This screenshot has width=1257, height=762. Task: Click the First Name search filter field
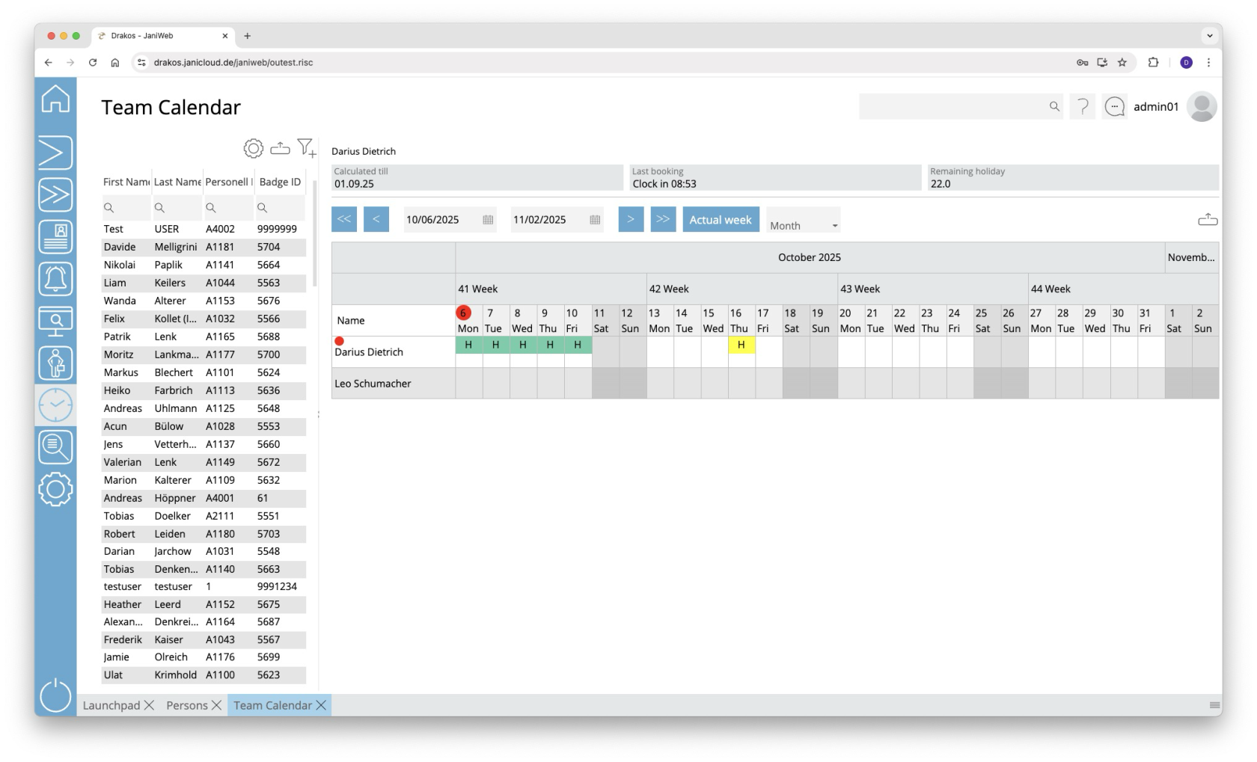tap(127, 208)
